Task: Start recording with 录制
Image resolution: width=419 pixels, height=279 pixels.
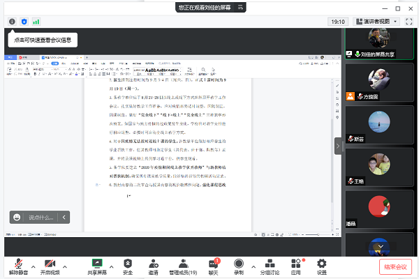Action: pos(239,266)
